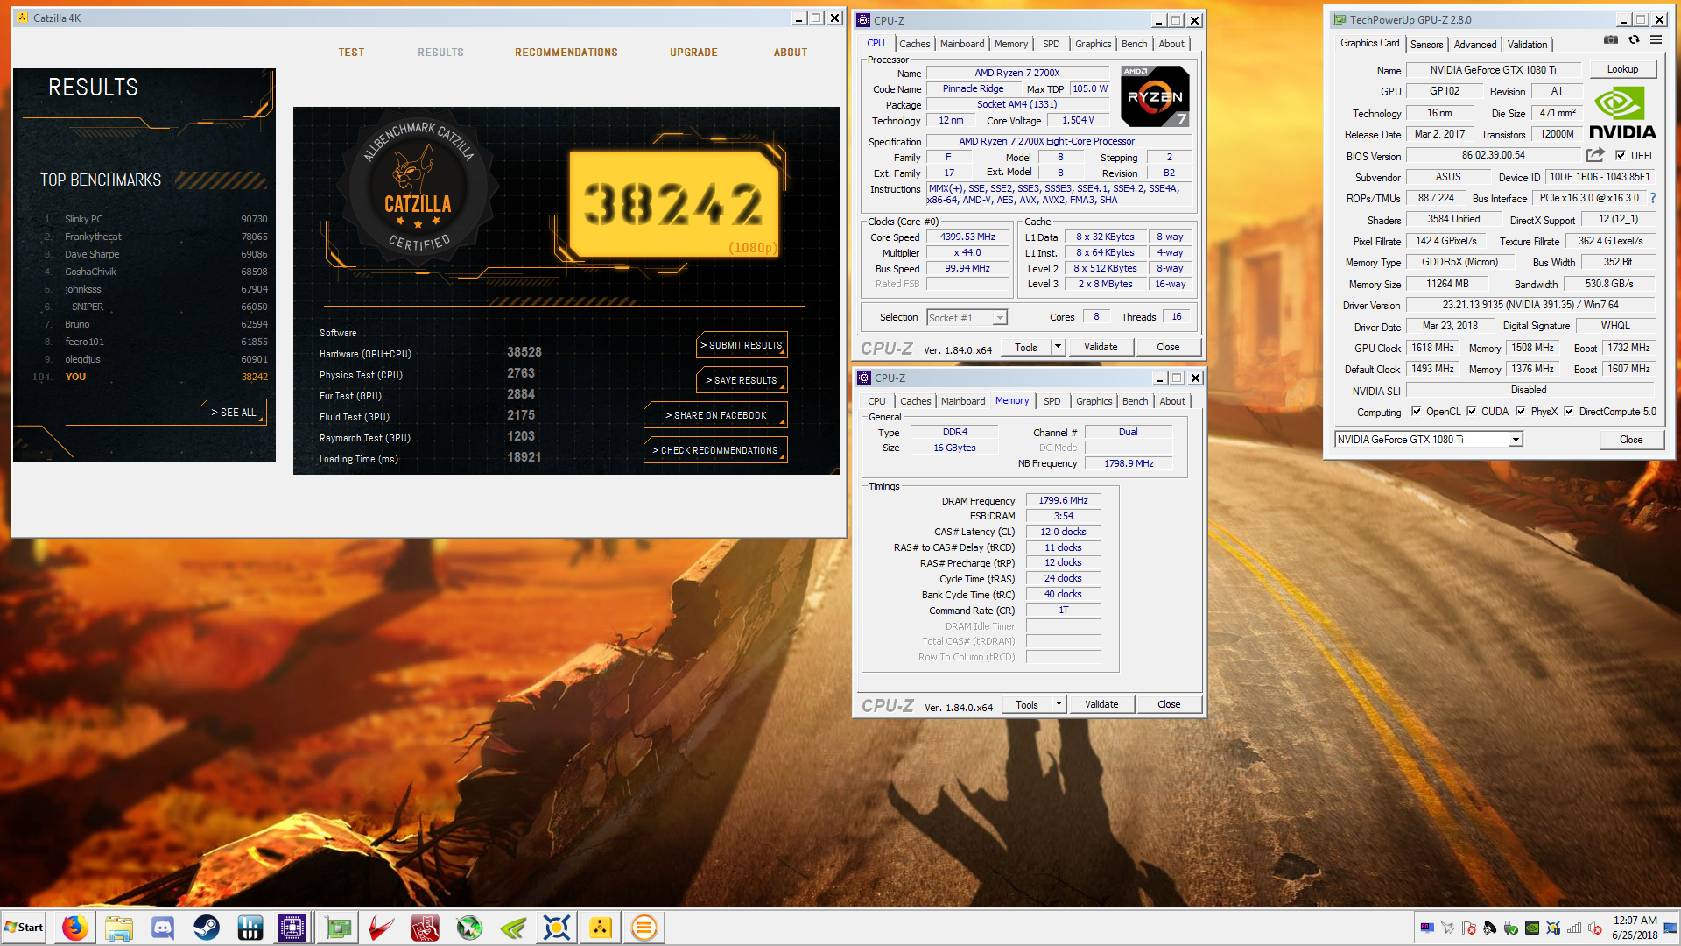The height and width of the screenshot is (946, 1681).
Task: Open Mainboard tab in top CPU-Z window
Action: 962,44
